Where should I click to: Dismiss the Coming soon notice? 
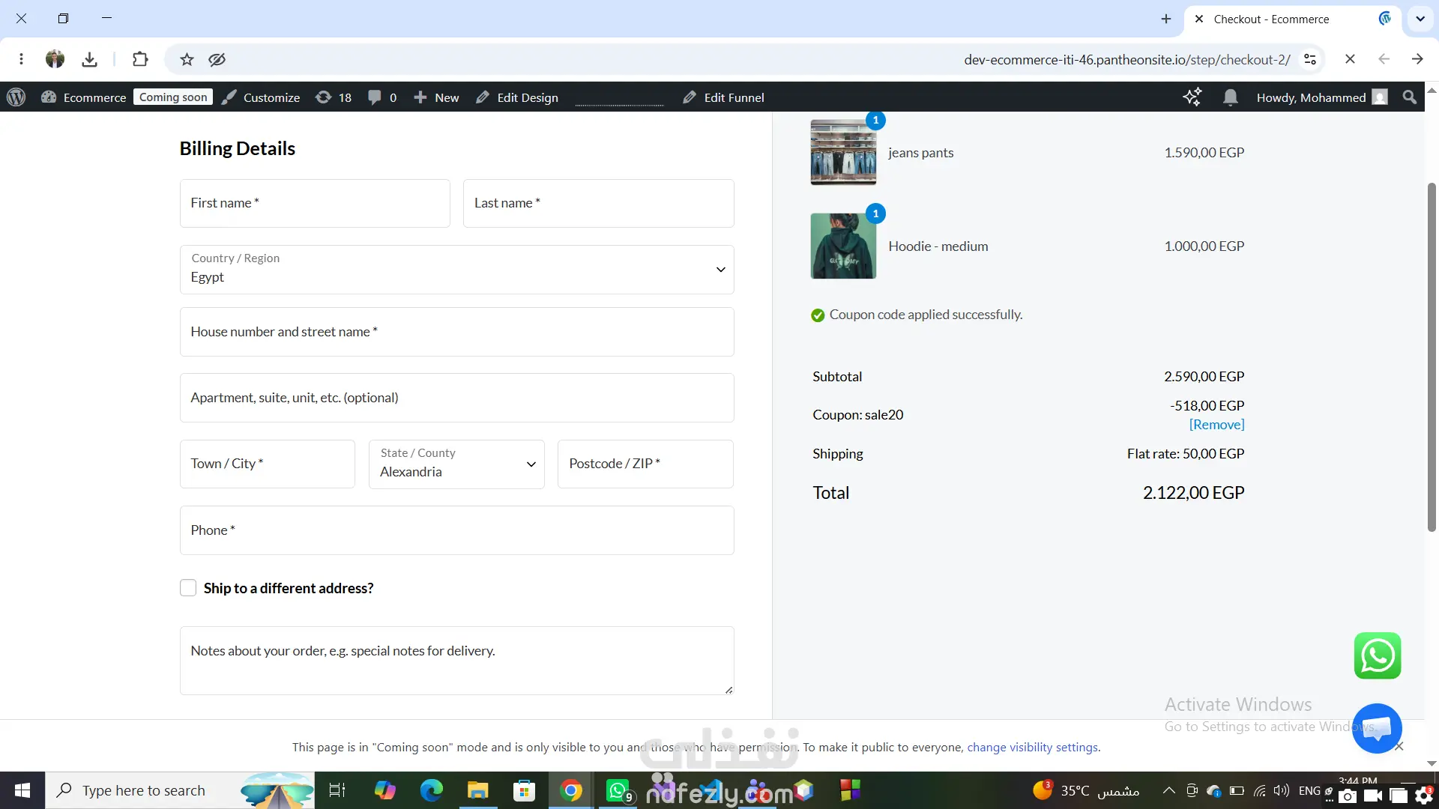(x=1399, y=746)
